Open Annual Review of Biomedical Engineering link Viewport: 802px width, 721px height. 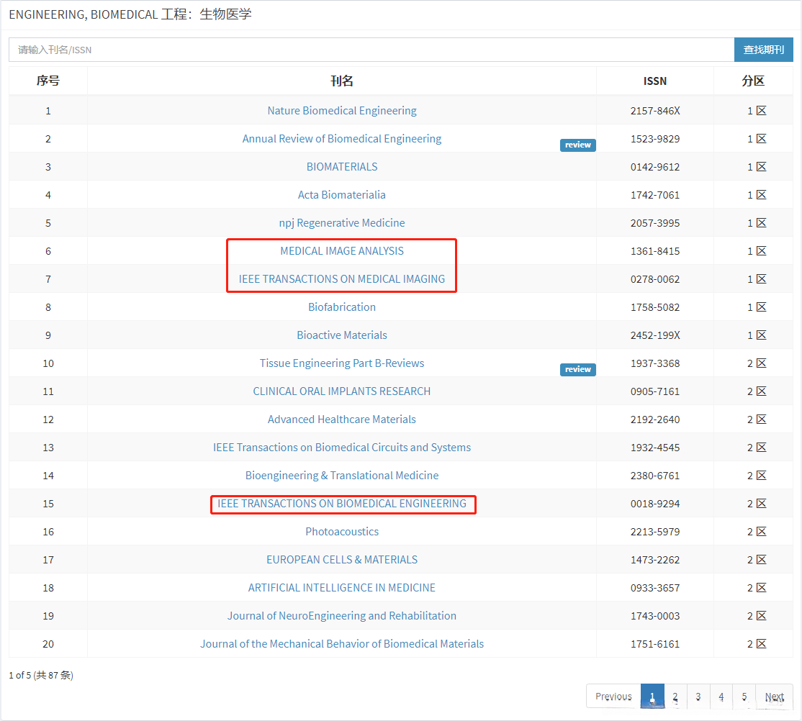[x=342, y=139]
